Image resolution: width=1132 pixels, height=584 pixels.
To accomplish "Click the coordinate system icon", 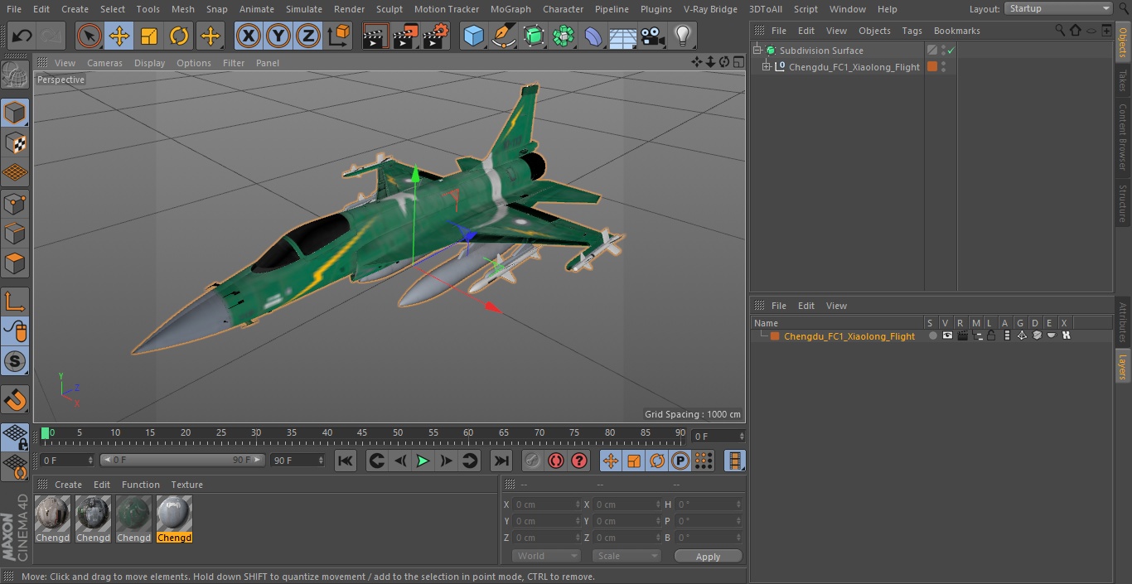I will point(339,36).
